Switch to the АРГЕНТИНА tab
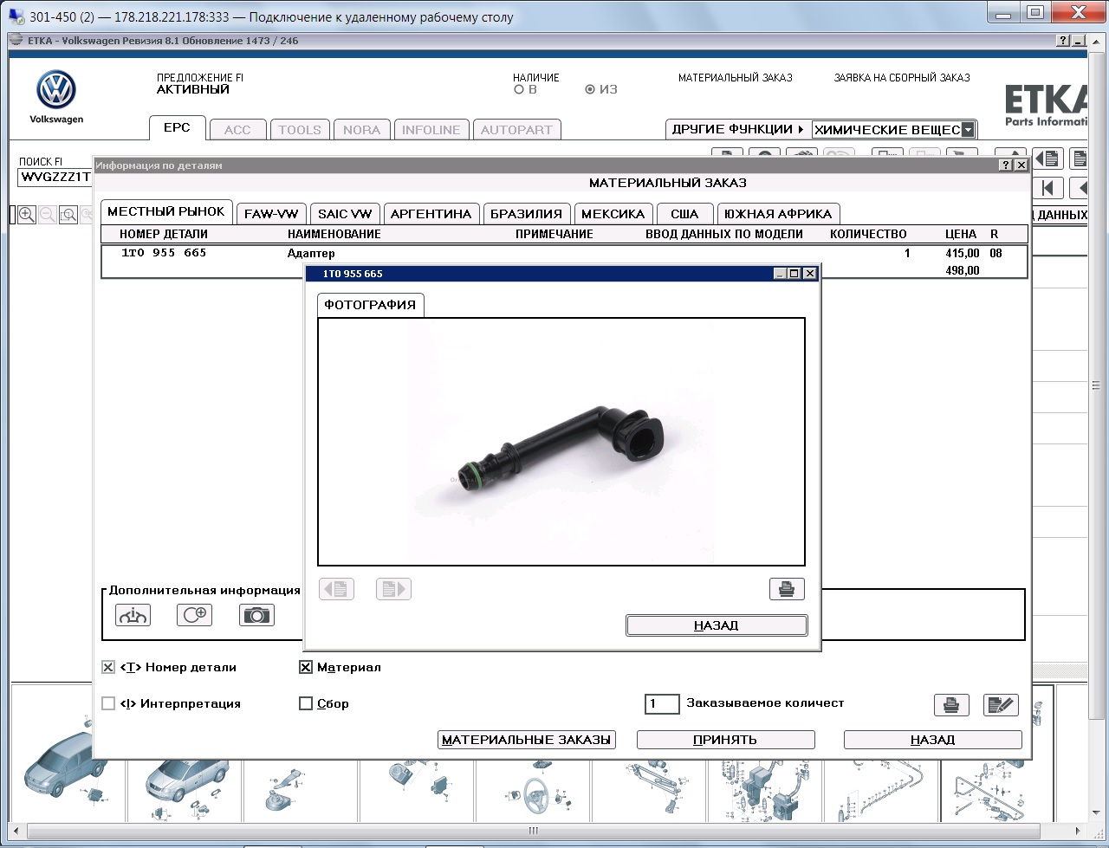Screen dimensions: 1109x848 tap(431, 214)
